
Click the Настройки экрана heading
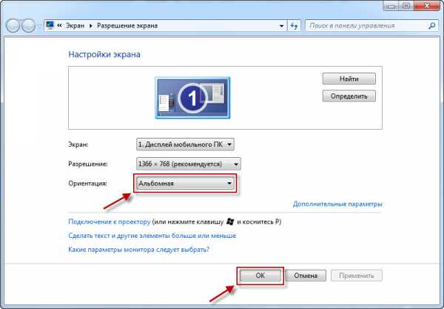tap(104, 54)
